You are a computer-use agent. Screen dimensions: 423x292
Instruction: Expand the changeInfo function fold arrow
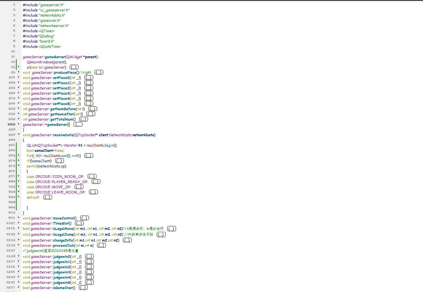click(x=19, y=240)
